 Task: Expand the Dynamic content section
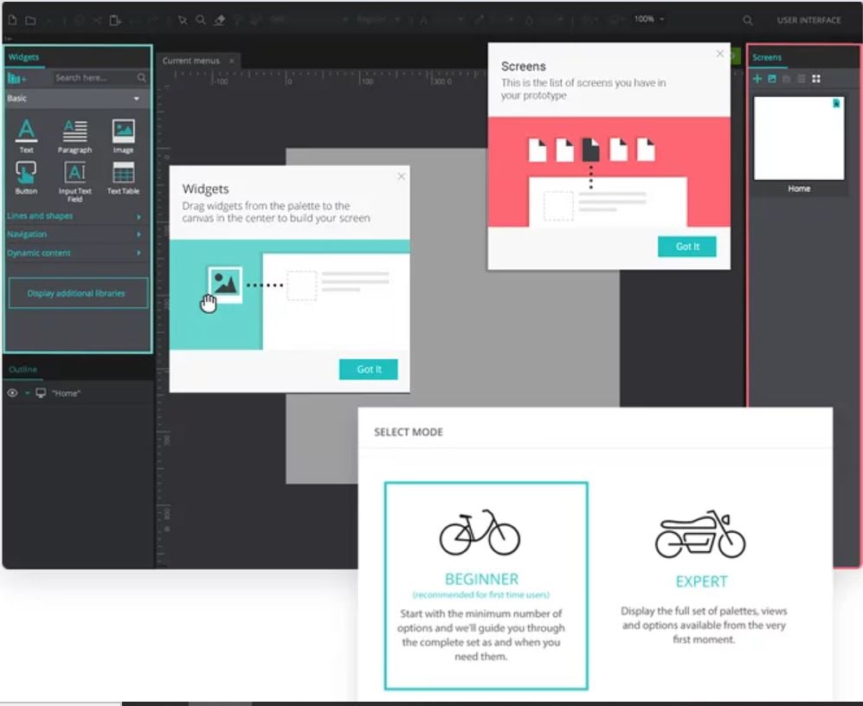pos(74,253)
